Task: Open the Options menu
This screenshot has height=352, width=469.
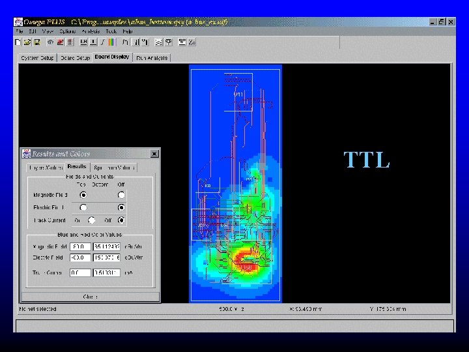Action: coord(67,31)
